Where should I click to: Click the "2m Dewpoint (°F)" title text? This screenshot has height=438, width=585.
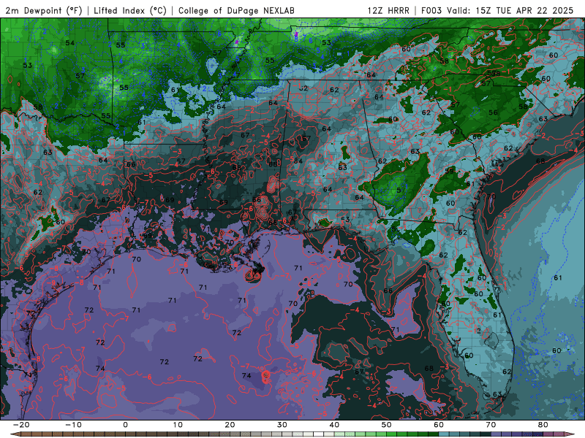[x=44, y=10]
